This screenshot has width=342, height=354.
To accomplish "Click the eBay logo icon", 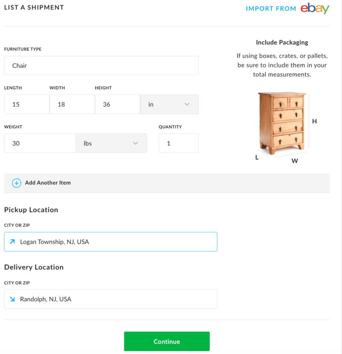I will click(x=315, y=9).
